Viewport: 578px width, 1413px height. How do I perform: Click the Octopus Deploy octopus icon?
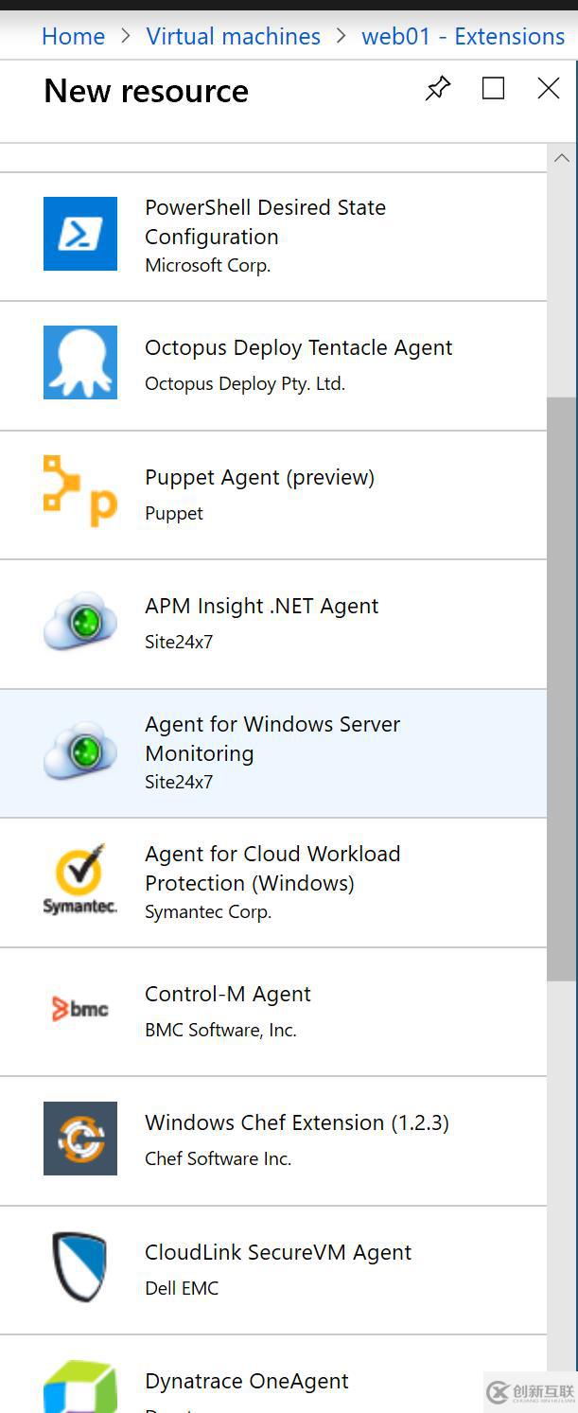point(80,362)
